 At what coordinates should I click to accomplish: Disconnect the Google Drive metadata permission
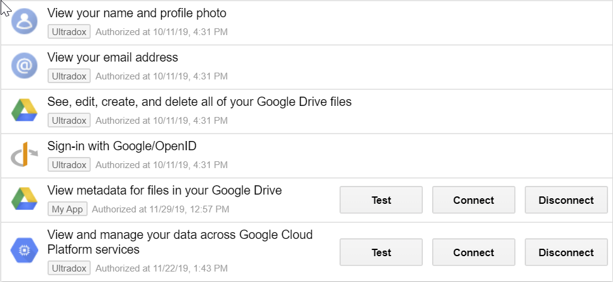click(x=566, y=200)
